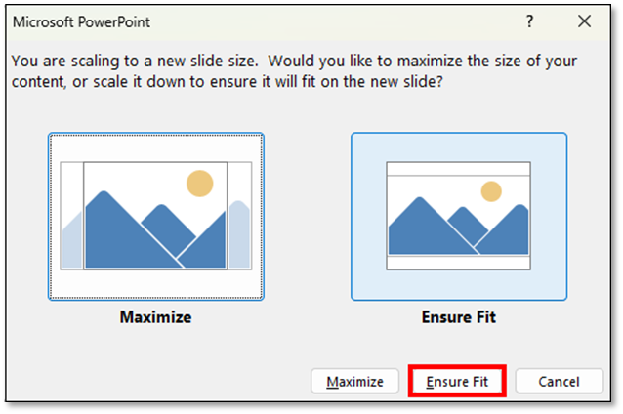The width and height of the screenshot is (623, 414).
Task: Click the bottom blank band in Ensure Fit preview
Action: [458, 263]
